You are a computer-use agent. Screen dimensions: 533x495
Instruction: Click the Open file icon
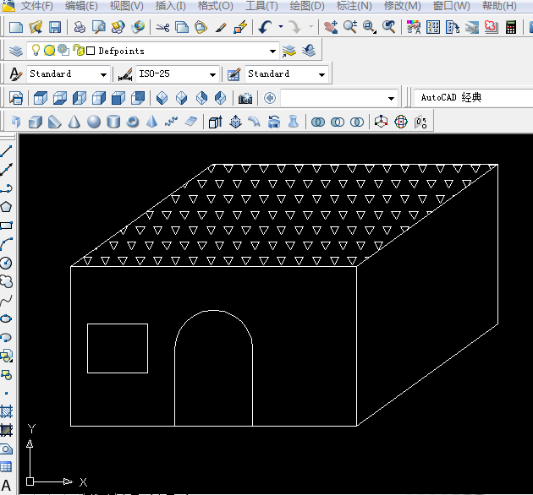(36, 27)
